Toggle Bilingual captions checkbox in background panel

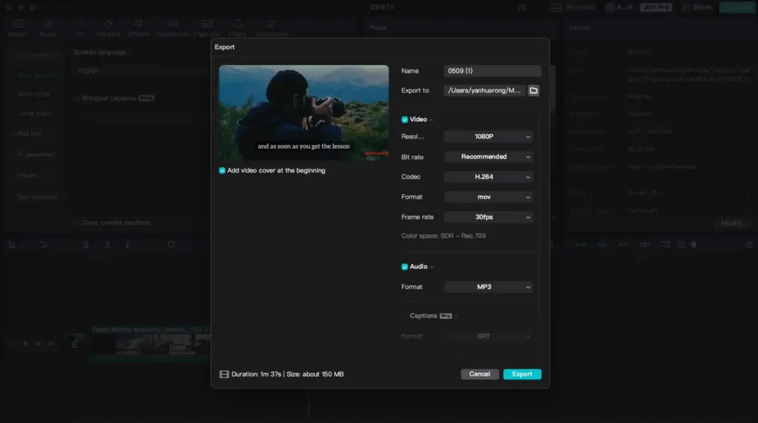pos(77,98)
